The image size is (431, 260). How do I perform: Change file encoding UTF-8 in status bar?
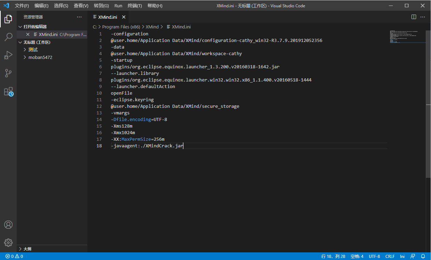tap(374, 257)
